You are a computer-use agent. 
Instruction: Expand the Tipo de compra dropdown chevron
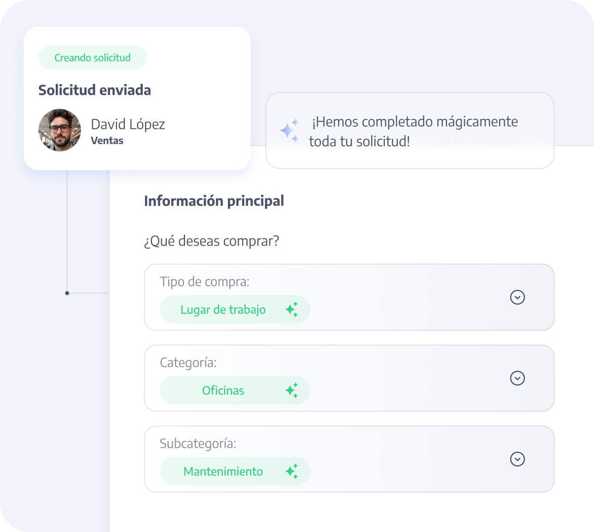click(x=517, y=297)
